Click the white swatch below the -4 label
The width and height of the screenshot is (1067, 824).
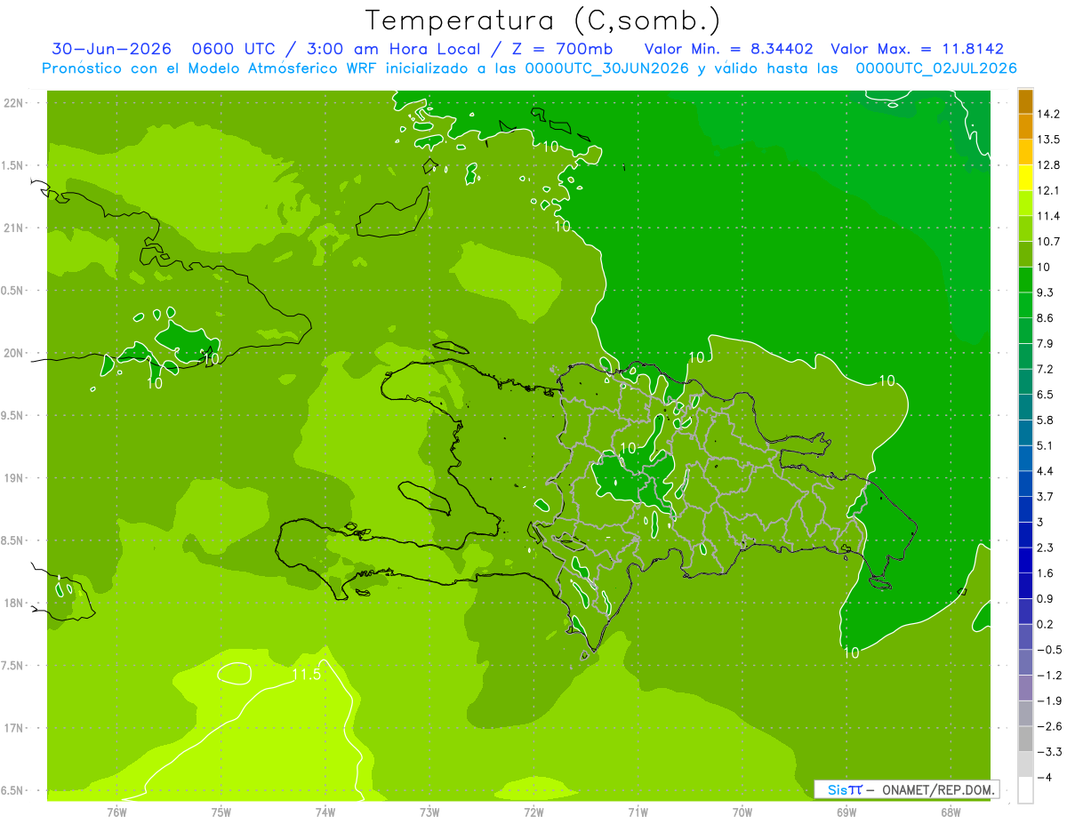(x=1025, y=790)
